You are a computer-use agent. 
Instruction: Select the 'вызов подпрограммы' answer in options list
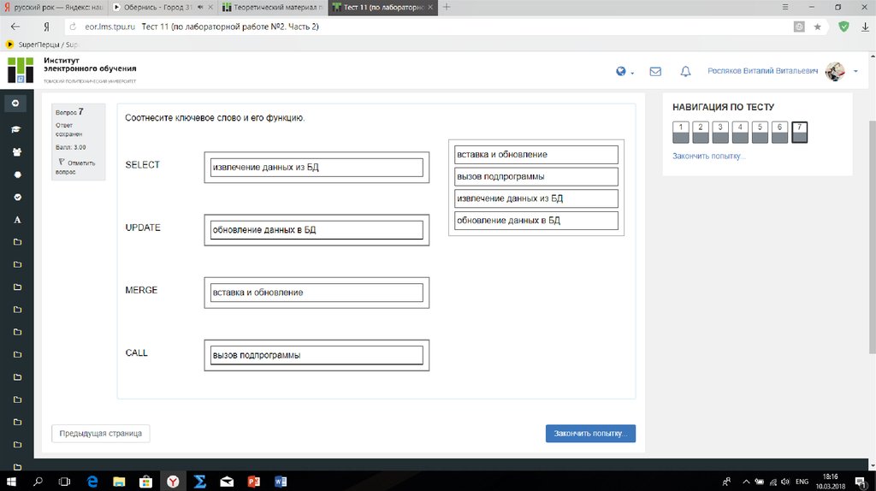point(536,177)
